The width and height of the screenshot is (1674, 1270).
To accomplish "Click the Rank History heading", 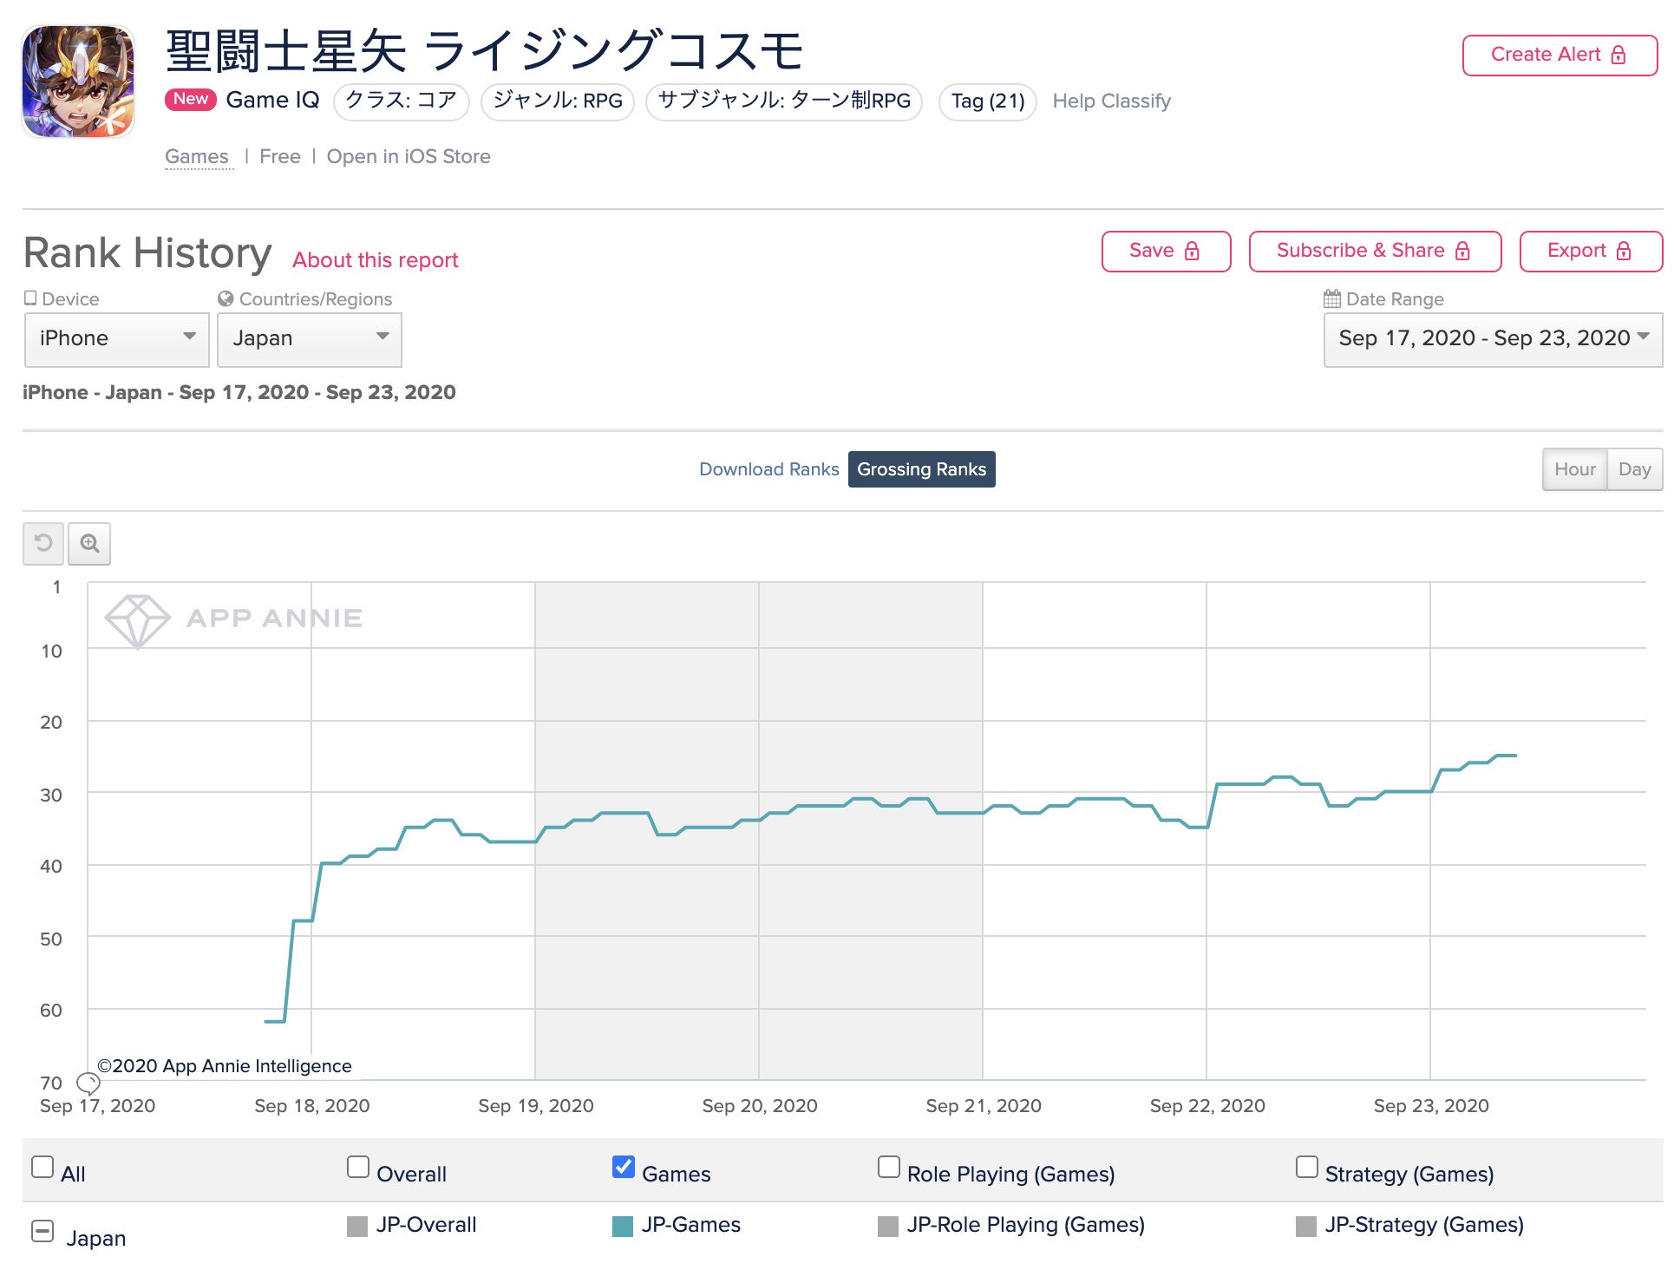I will pyautogui.click(x=147, y=253).
